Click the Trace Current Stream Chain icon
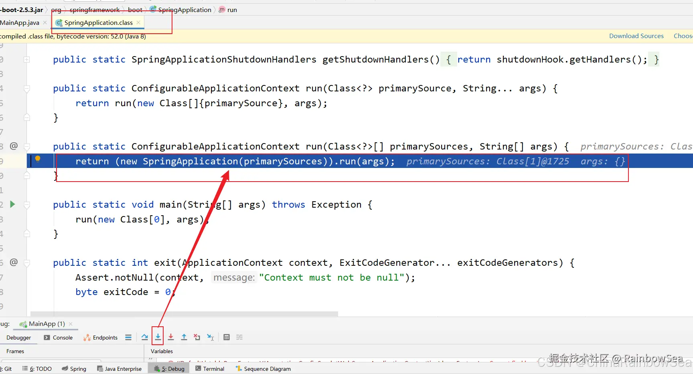The width and height of the screenshot is (693, 374). click(239, 337)
